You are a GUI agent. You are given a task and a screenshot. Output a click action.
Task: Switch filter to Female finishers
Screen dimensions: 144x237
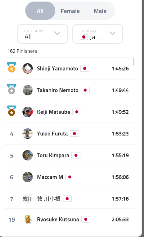70,11
